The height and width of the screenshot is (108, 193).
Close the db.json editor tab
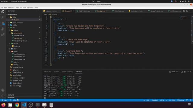(x=73, y=11)
